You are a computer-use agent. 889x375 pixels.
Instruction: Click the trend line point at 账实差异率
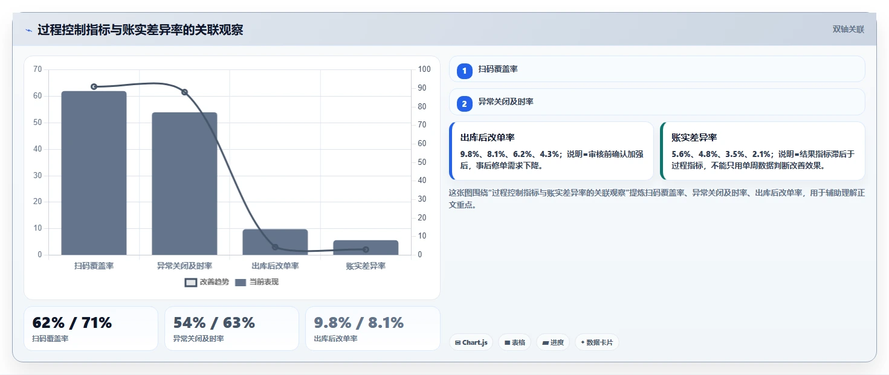pyautogui.click(x=366, y=249)
